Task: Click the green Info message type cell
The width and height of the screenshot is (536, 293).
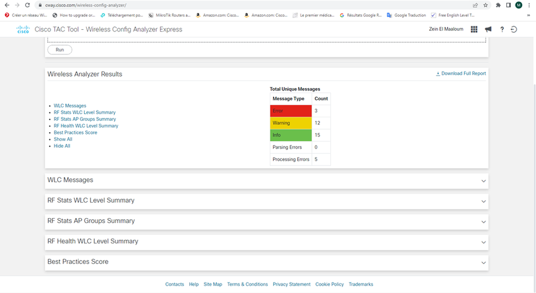Action: pyautogui.click(x=291, y=135)
